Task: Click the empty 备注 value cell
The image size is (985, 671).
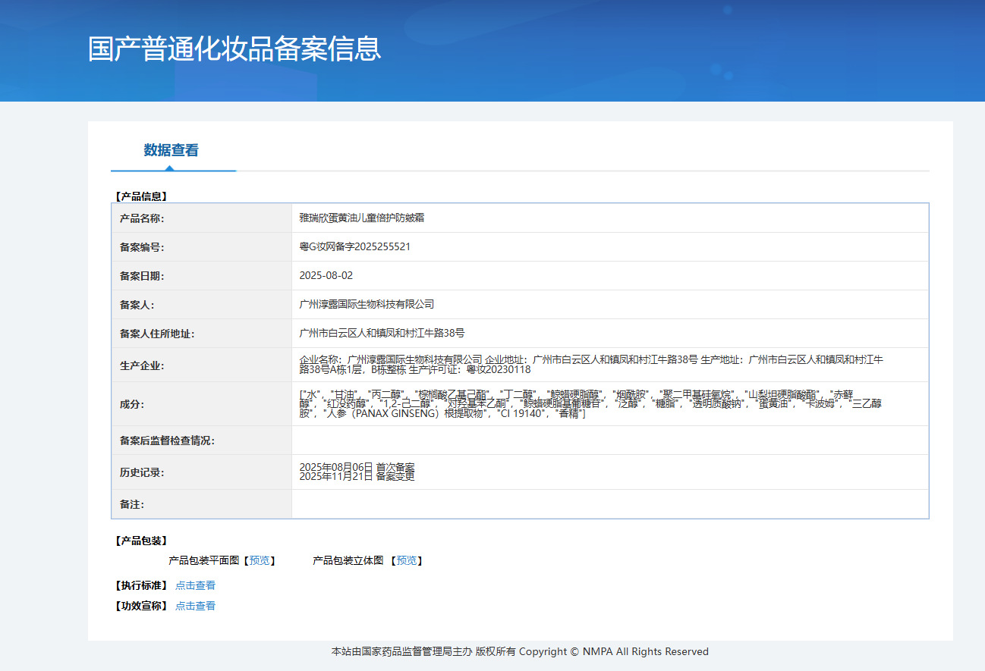Action: (x=609, y=504)
